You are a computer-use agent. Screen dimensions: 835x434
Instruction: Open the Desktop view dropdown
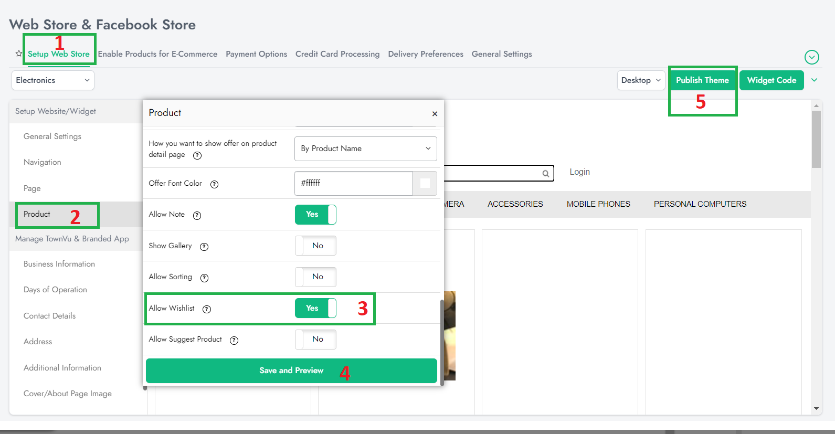640,80
